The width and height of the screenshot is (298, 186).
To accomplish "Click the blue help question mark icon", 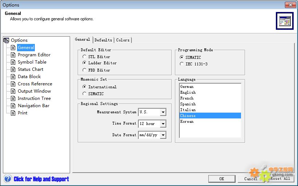I will (8, 179).
